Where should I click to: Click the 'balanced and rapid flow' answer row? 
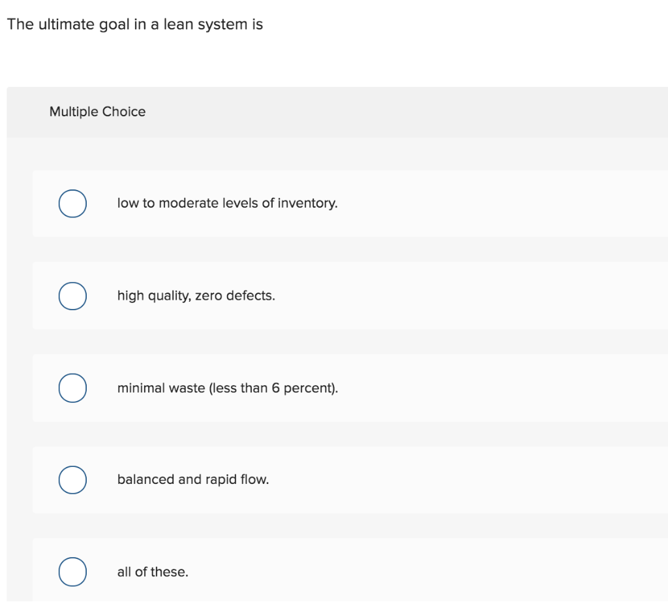click(326, 480)
